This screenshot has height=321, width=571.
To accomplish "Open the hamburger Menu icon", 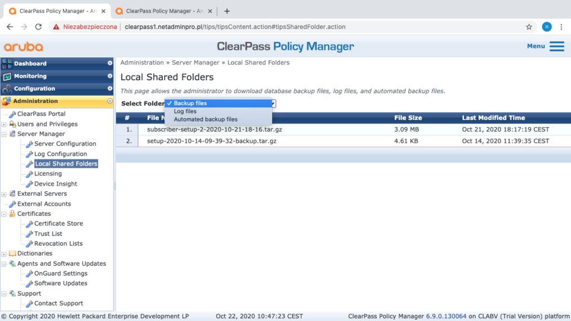I will [557, 46].
